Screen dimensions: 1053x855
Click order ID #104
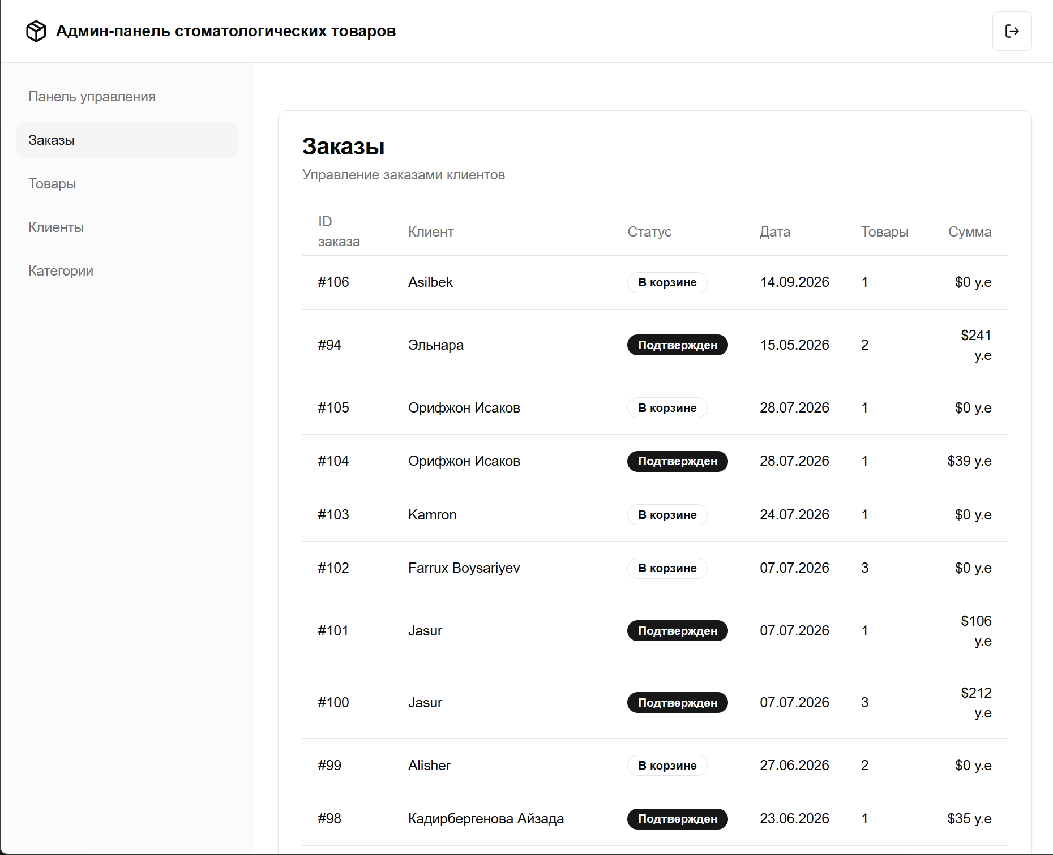pyautogui.click(x=333, y=461)
